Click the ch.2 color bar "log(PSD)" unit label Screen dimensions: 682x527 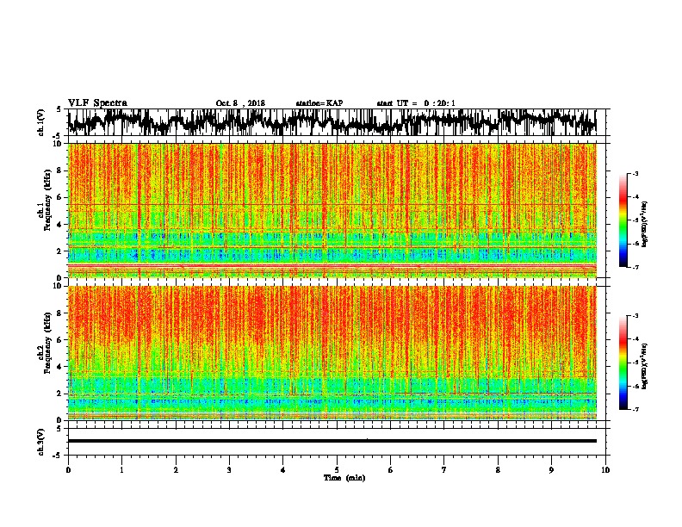pyautogui.click(x=645, y=366)
